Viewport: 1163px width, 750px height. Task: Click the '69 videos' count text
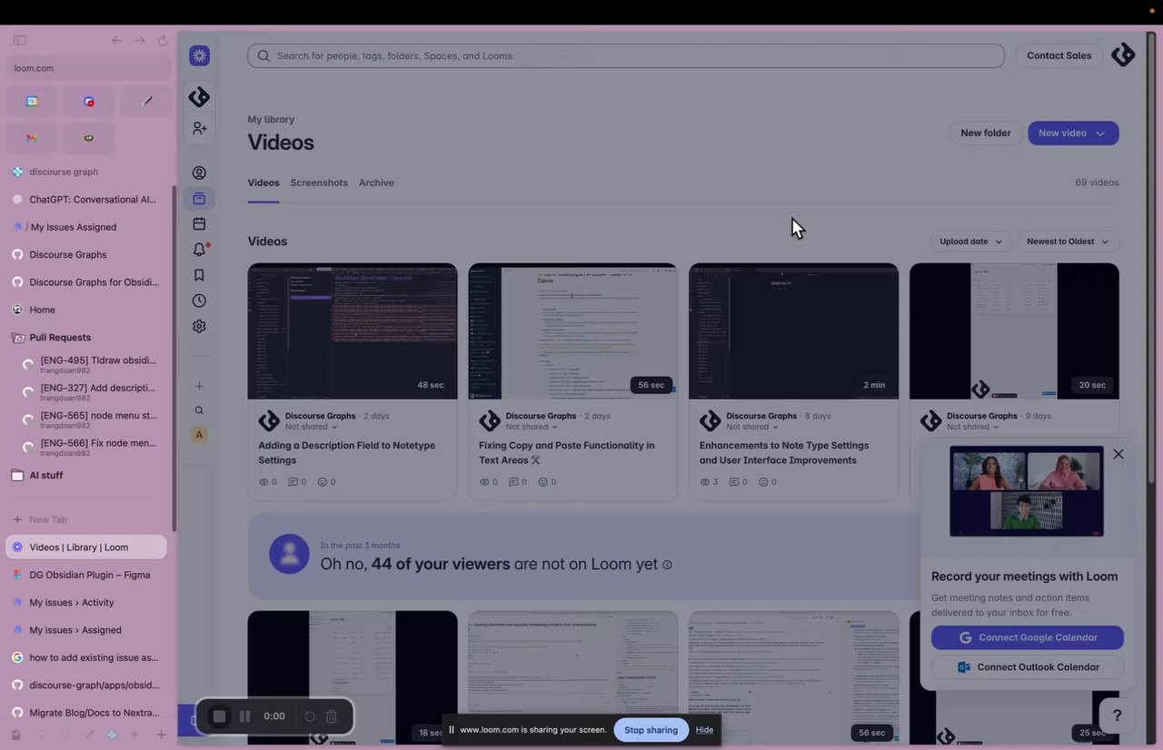(x=1097, y=183)
